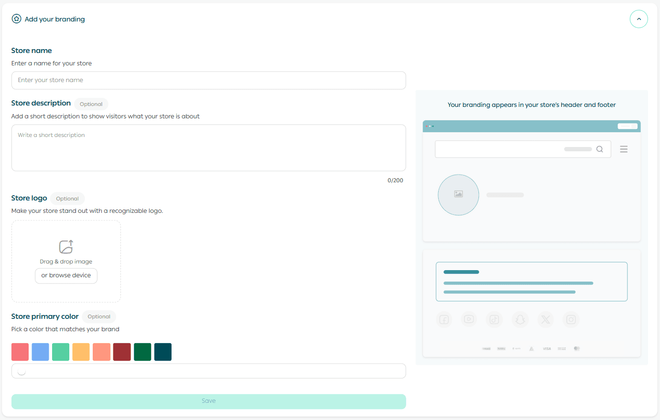
Task: Click the TikTok icon in the preview footer
Action: 494,320
